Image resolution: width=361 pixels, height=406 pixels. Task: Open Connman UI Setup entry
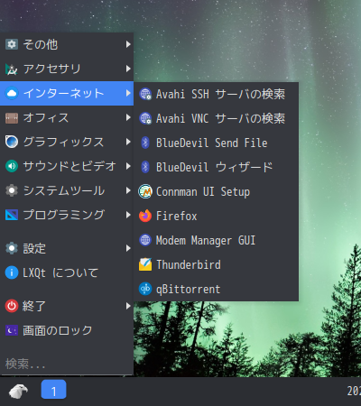[216, 191]
